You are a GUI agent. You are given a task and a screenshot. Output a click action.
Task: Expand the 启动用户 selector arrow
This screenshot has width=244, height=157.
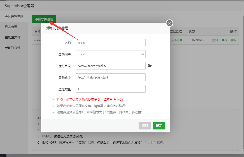point(143,54)
